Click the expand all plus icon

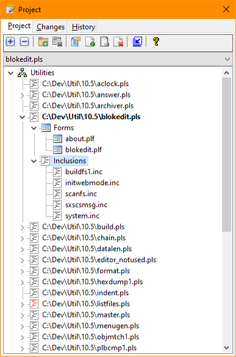[x=10, y=42]
